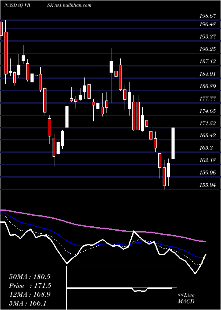Click the 5MA : 166.1 readout
This screenshot has width=221, height=310.
click(27, 303)
